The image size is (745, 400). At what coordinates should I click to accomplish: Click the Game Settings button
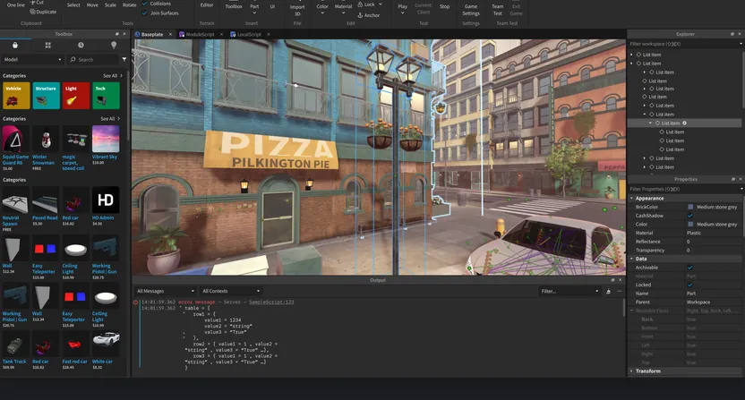coord(471,10)
